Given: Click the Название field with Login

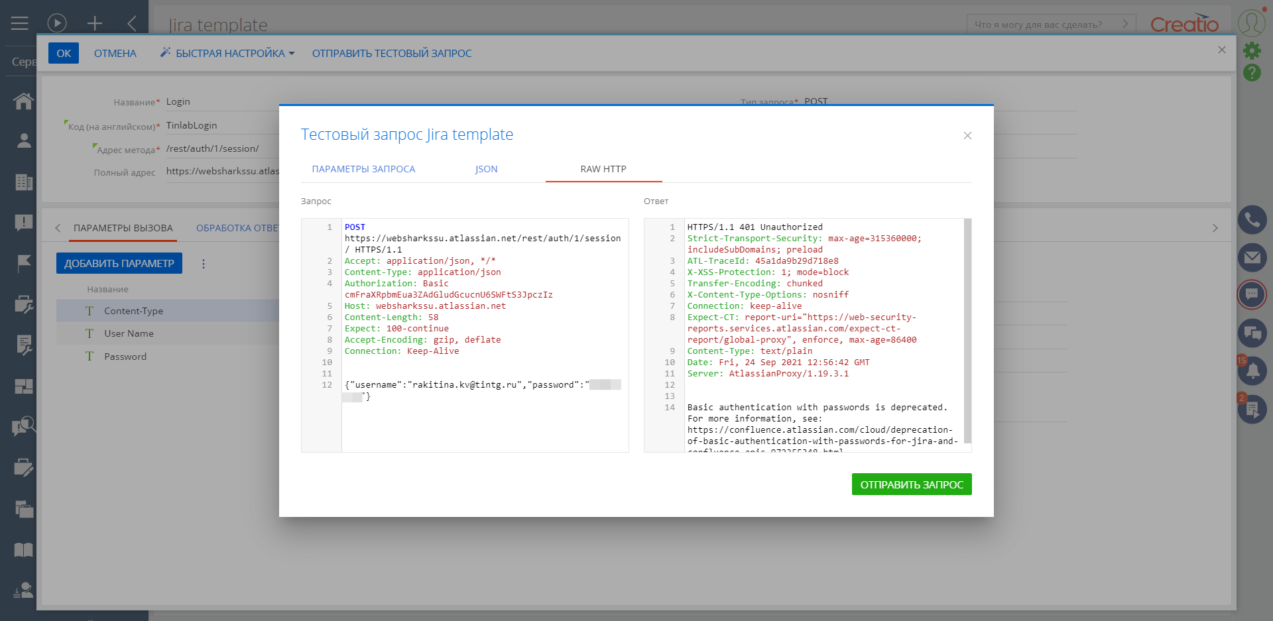Looking at the screenshot, I should pyautogui.click(x=222, y=101).
